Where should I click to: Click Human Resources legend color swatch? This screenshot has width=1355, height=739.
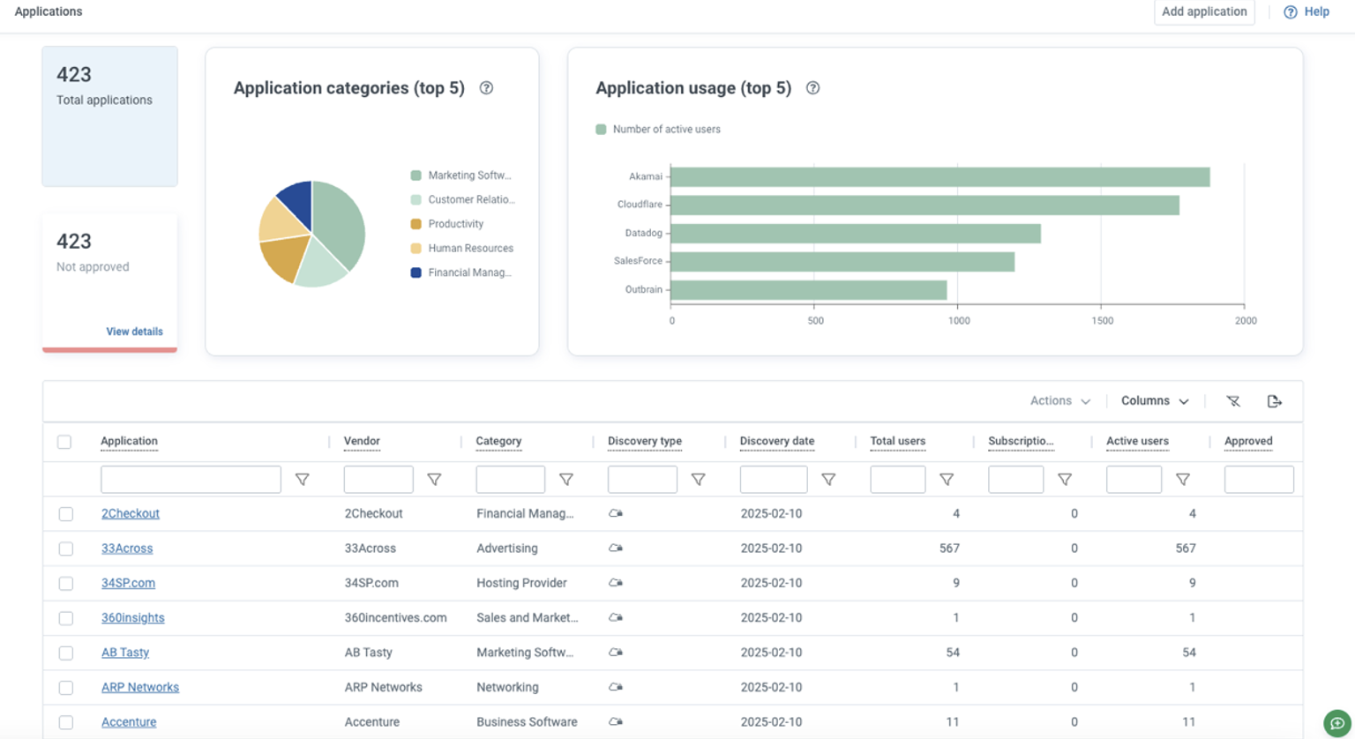click(415, 249)
